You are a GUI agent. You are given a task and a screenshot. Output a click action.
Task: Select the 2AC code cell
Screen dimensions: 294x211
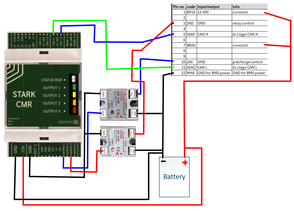[x=190, y=62]
